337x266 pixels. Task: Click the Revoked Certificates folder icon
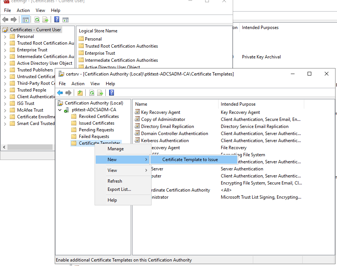(x=74, y=116)
